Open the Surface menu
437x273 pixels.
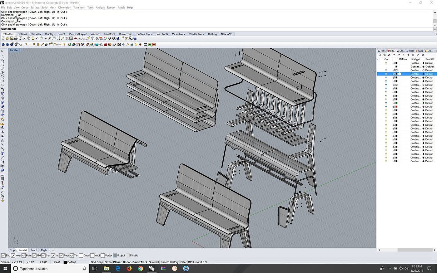coord(35,7)
